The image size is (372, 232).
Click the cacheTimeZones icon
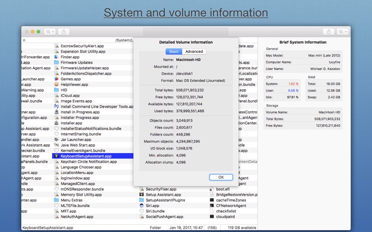pyautogui.click(x=212, y=200)
